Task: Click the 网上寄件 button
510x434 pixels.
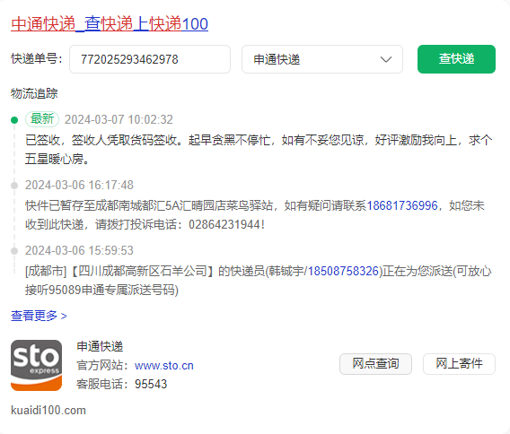Action: coord(459,364)
